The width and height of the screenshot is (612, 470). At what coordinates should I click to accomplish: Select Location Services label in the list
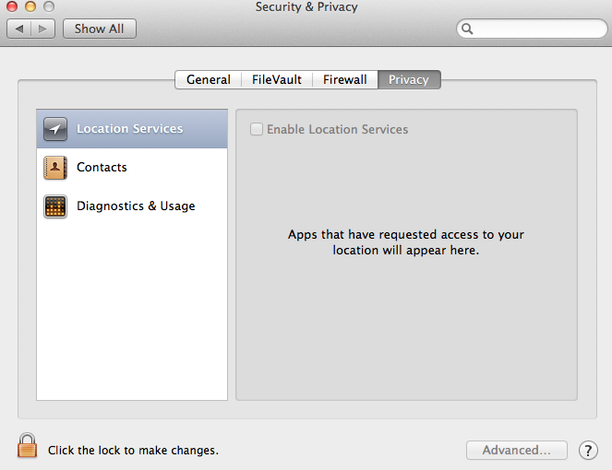click(129, 129)
